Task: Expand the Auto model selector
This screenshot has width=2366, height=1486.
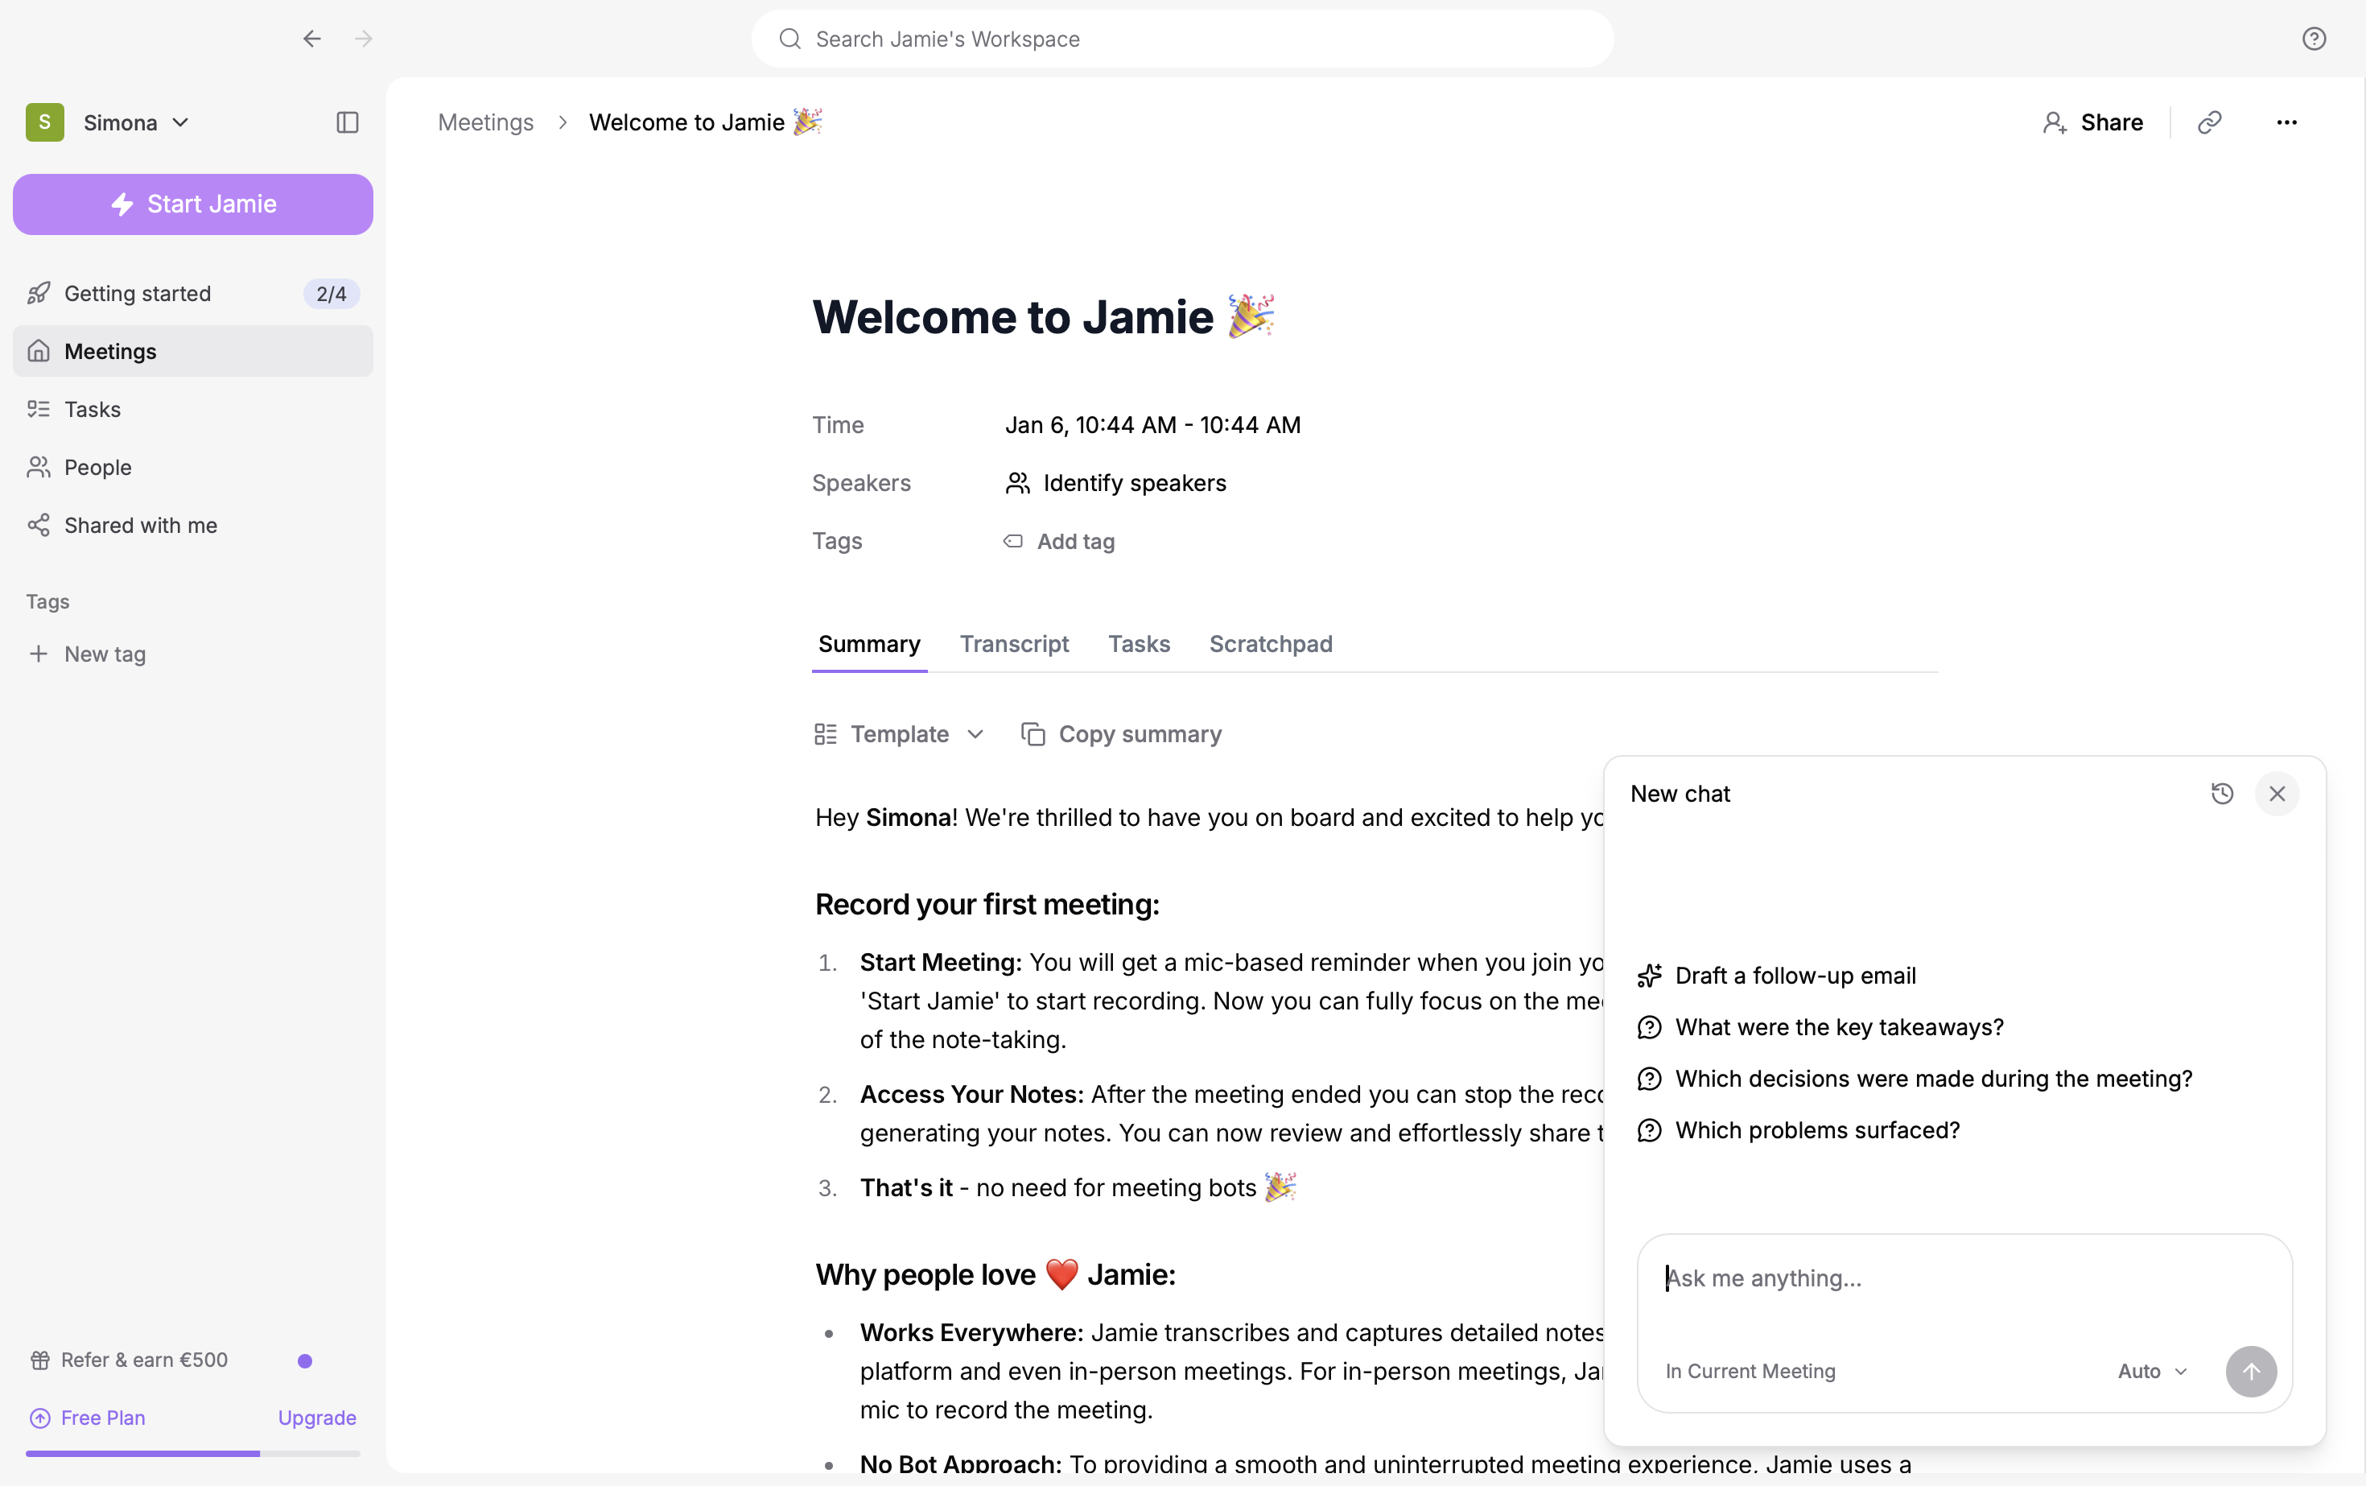Action: 2152,1371
